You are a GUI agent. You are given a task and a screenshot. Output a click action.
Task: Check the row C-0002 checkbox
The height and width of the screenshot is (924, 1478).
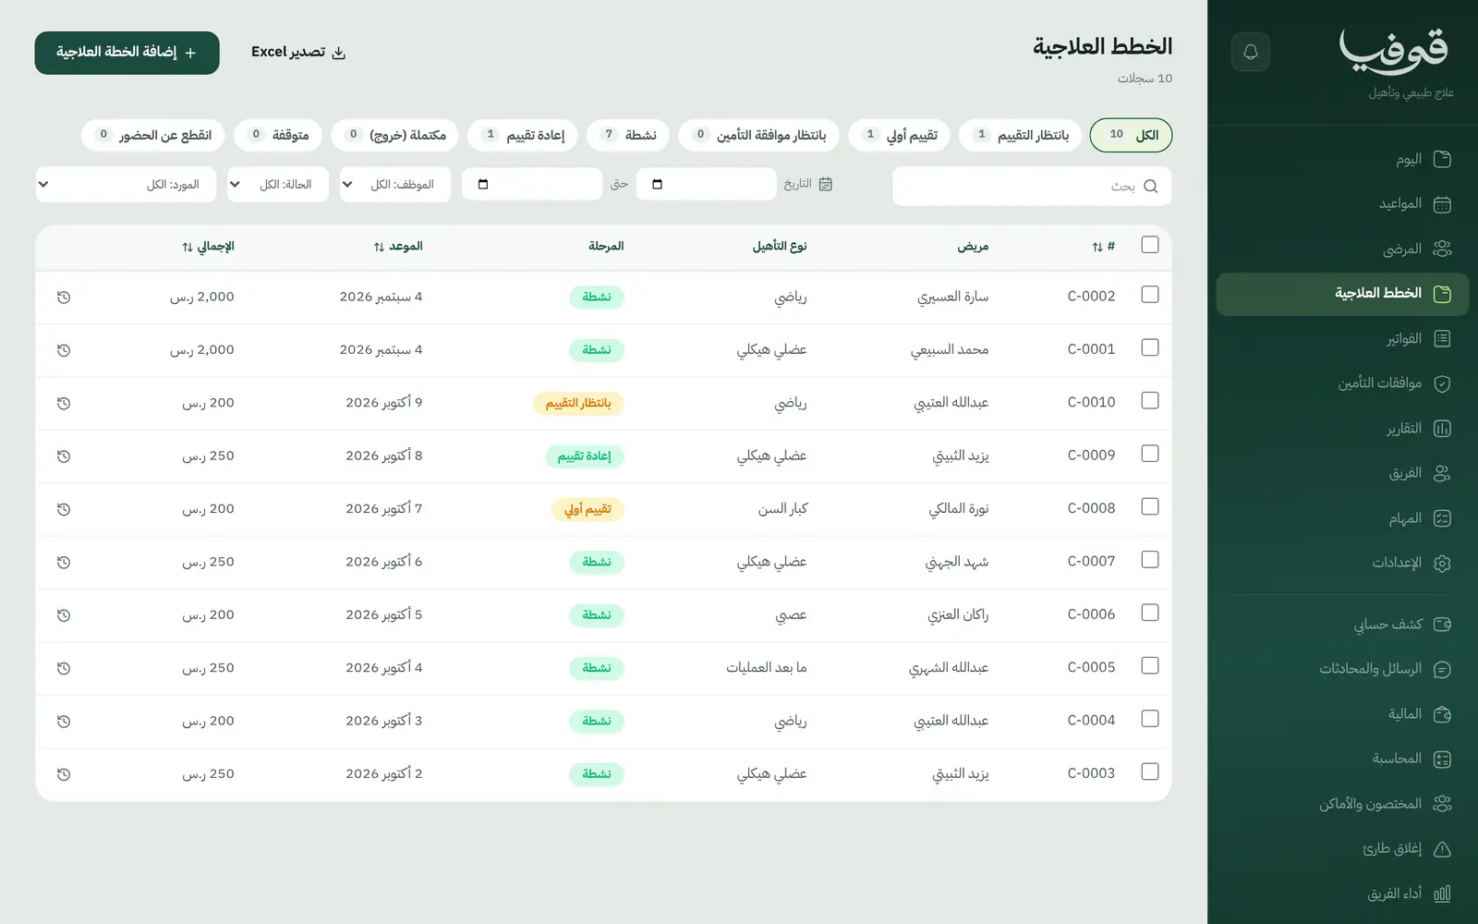pyautogui.click(x=1150, y=295)
